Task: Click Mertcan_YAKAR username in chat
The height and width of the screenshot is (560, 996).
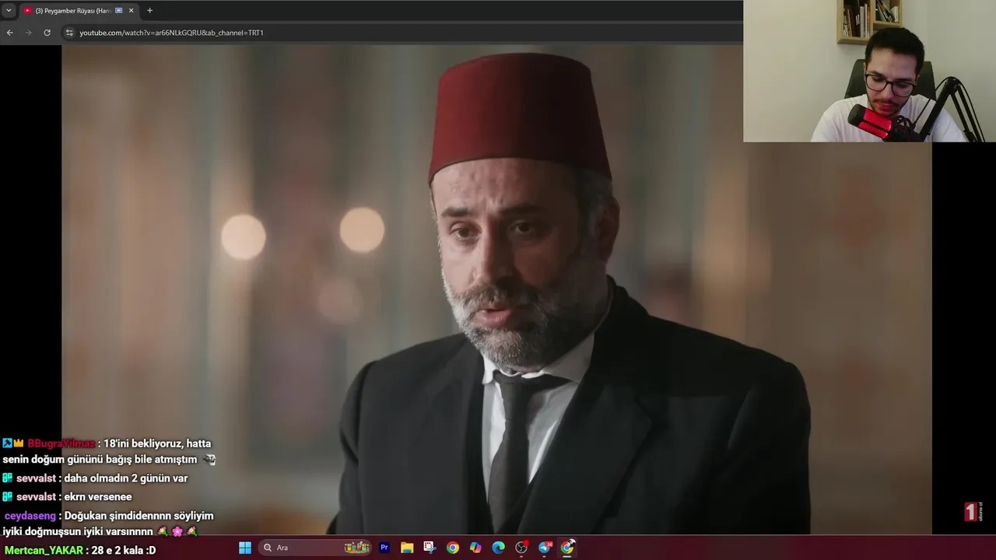Action: (x=44, y=550)
